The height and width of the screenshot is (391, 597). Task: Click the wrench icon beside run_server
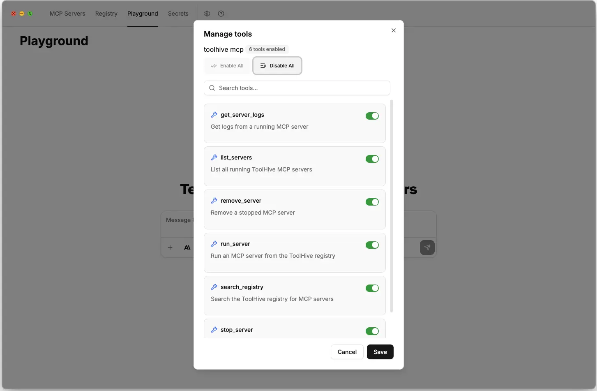click(214, 243)
